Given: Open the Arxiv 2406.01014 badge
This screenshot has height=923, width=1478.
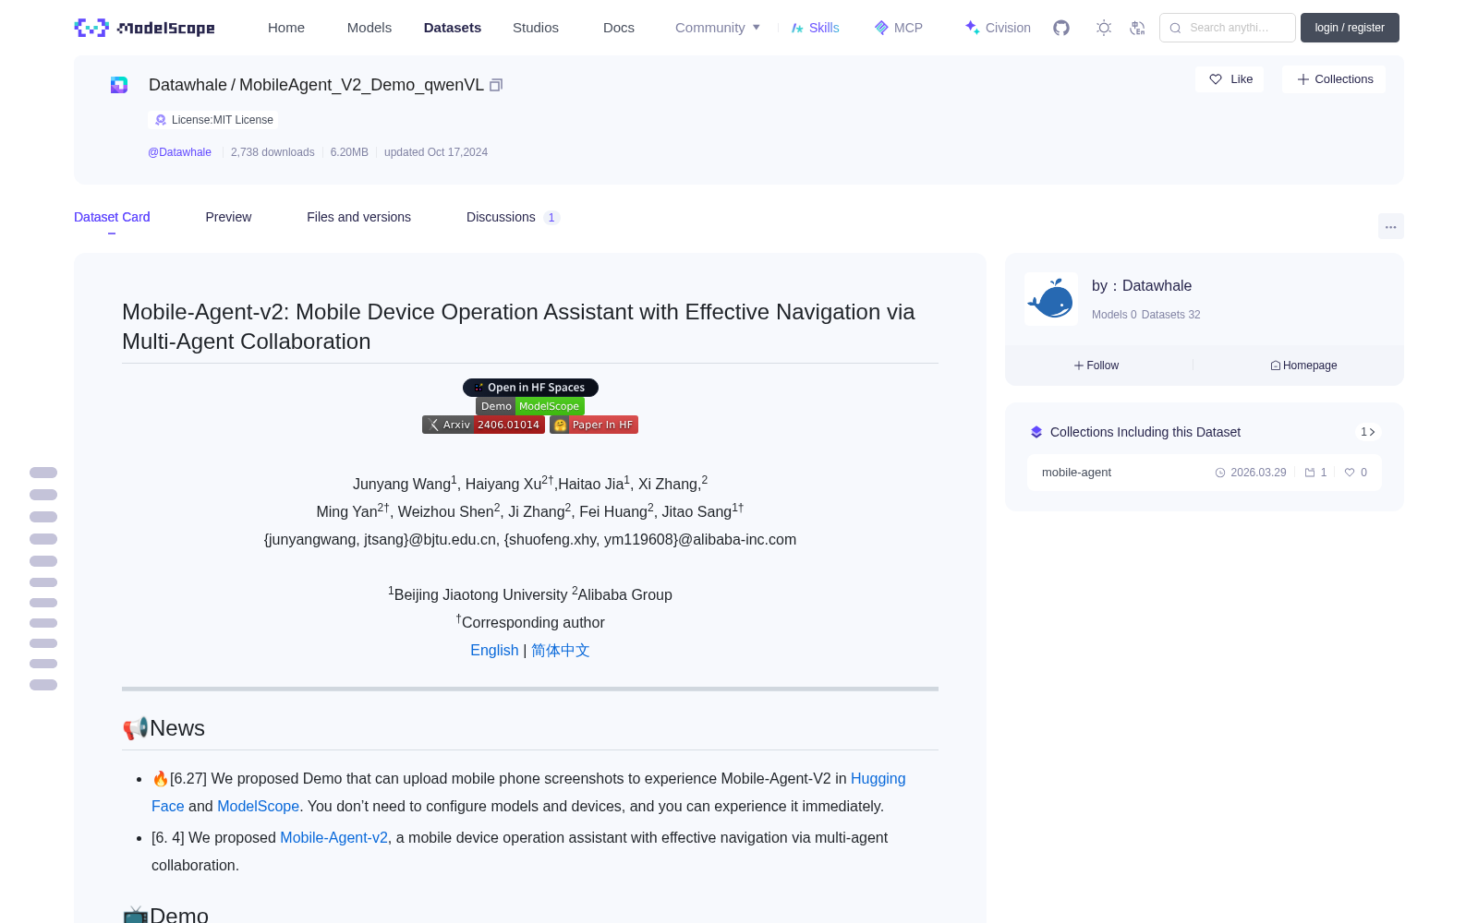Looking at the screenshot, I should click(x=483, y=425).
